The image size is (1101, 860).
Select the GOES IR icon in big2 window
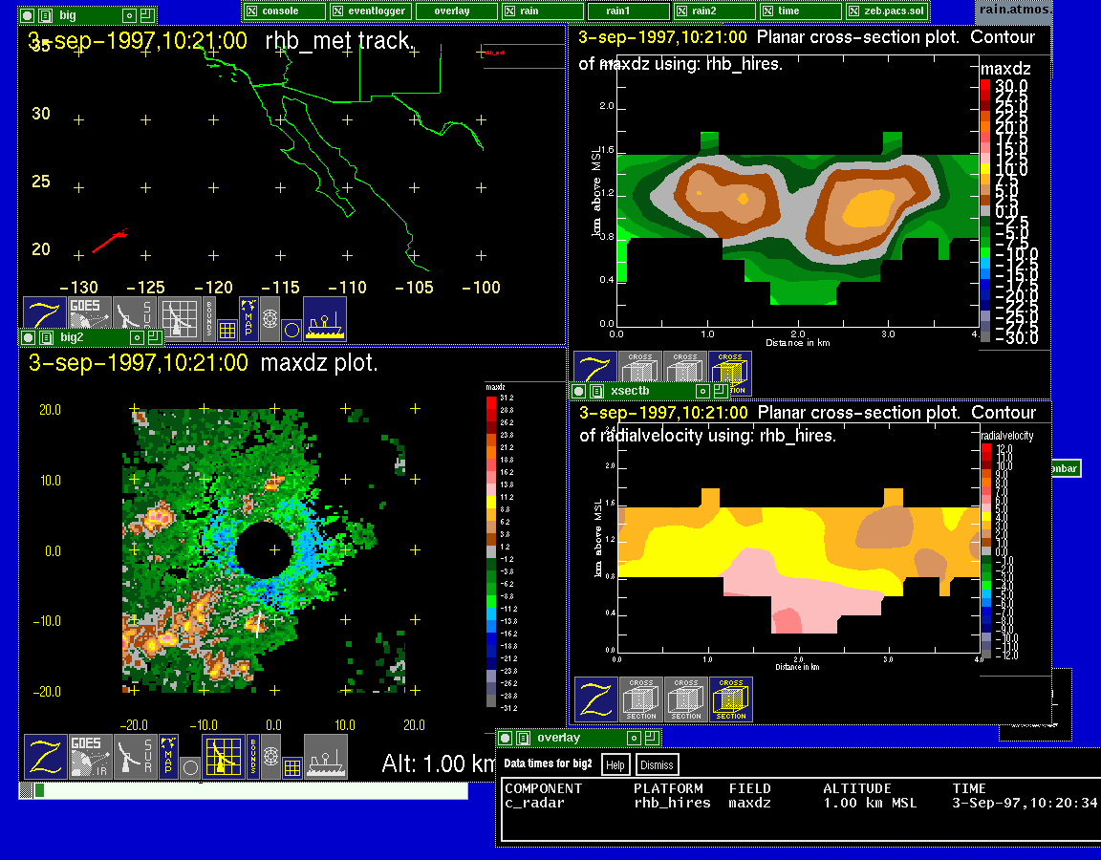click(x=90, y=756)
